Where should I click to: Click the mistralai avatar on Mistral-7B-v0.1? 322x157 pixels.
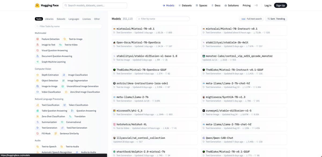(x=114, y=29)
